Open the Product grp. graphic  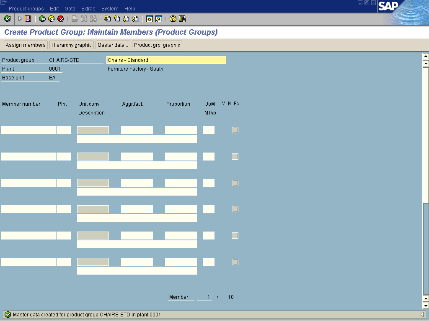pos(157,45)
